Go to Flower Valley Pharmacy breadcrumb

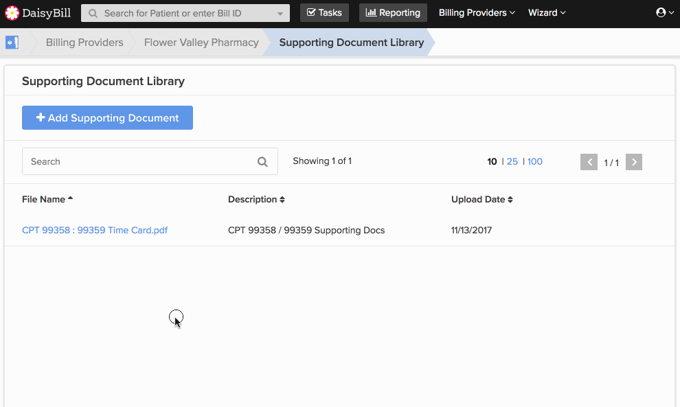(201, 43)
